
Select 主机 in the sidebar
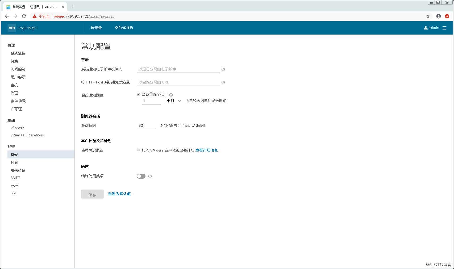[14, 85]
